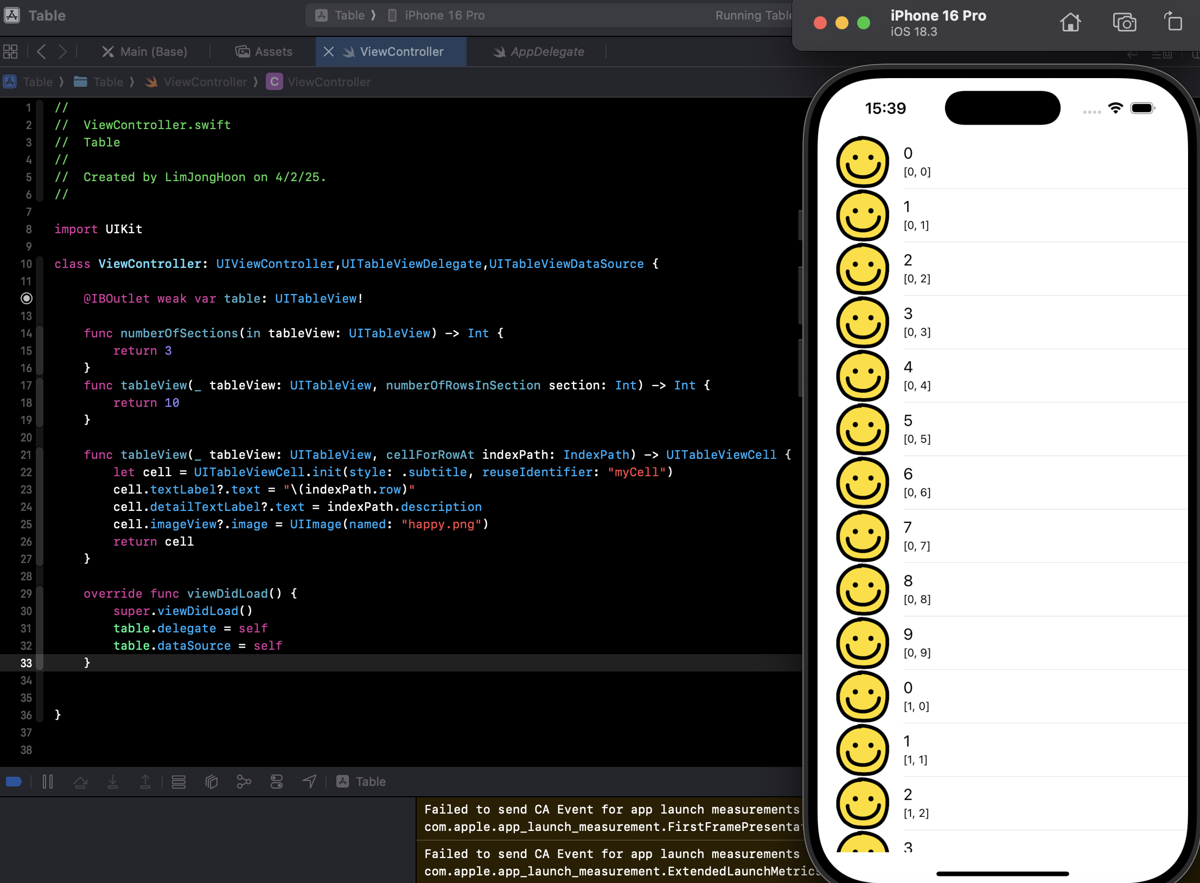
Task: Close the ViewController tab
Action: [329, 52]
